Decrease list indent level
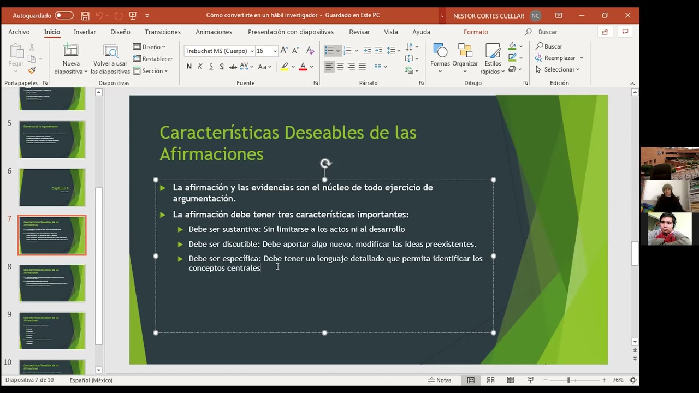This screenshot has height=393, width=699. click(x=368, y=51)
